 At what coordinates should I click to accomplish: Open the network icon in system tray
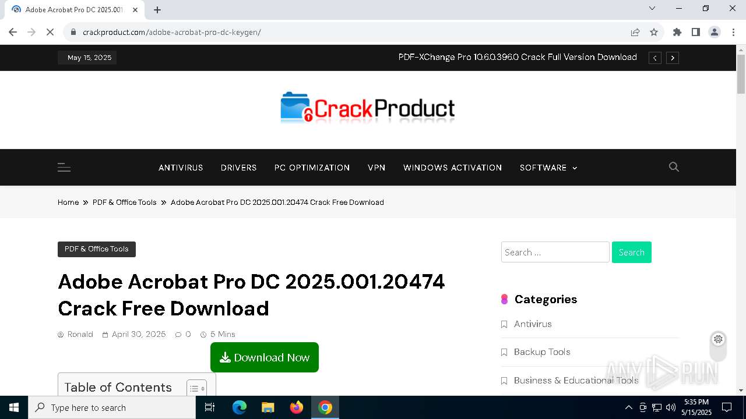(x=657, y=407)
